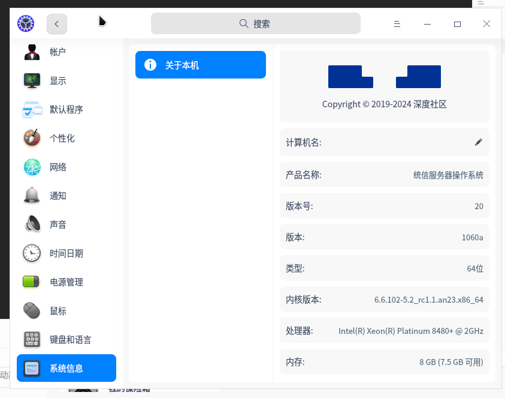Viewport: 505px width, 398px height.
Task: Open the 帐户 (Accounts) settings icon
Action: 32,52
